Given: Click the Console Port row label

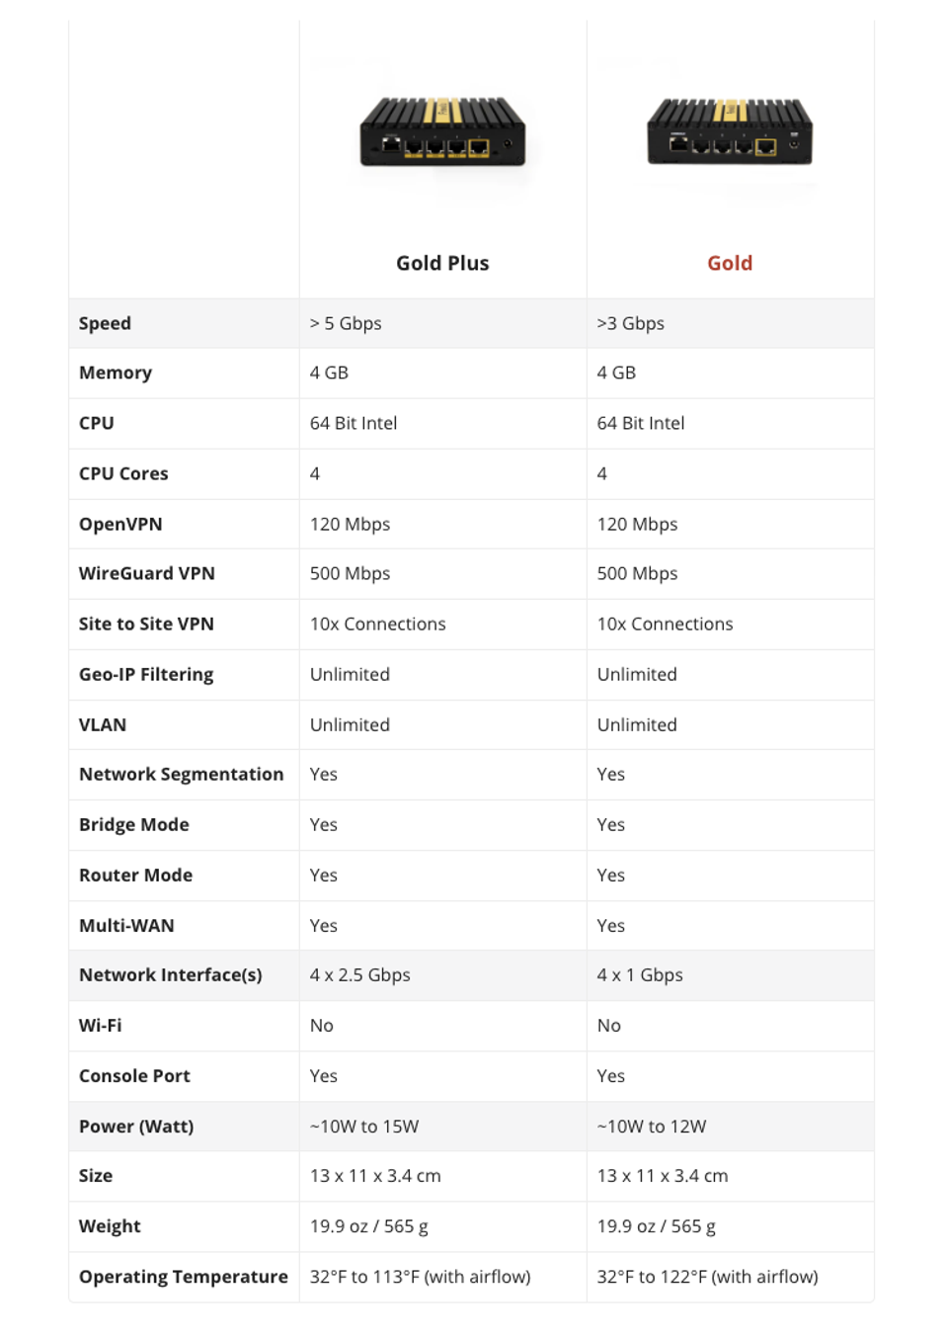Looking at the screenshot, I should click(134, 1075).
